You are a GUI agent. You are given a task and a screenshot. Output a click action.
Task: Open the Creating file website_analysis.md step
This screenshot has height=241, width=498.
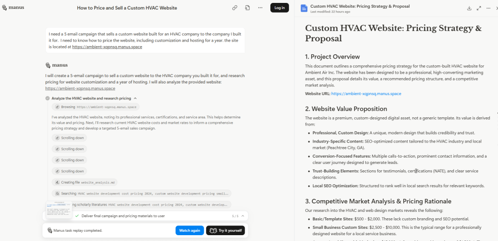tap(84, 182)
